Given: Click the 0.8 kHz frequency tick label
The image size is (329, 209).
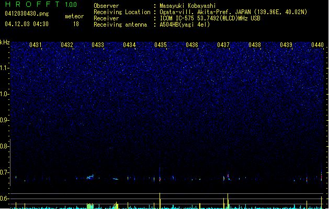Looking at the screenshot, I should tap(5, 146).
